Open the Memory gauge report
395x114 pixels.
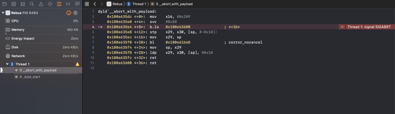coord(41,30)
